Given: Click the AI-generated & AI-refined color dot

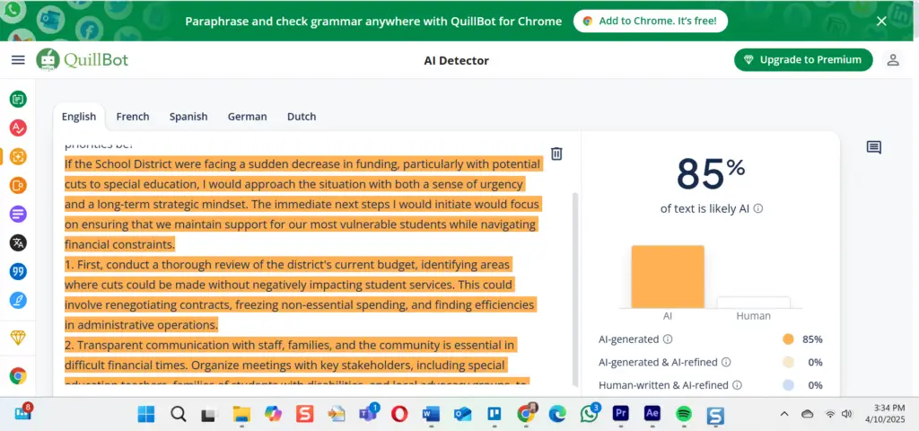Looking at the screenshot, I should pos(788,363).
